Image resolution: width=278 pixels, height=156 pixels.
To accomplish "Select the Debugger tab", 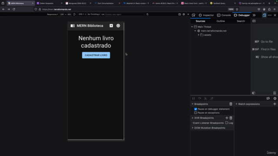I will 242,15.
